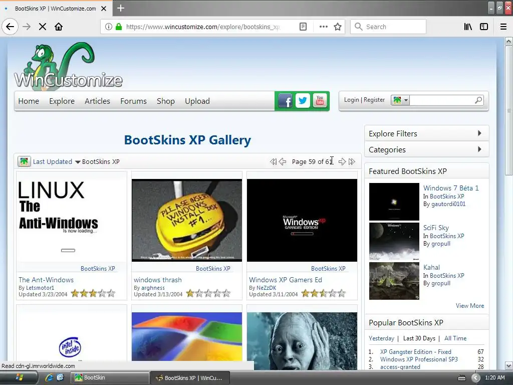
Task: Open the Shop menu item
Action: coord(165,101)
